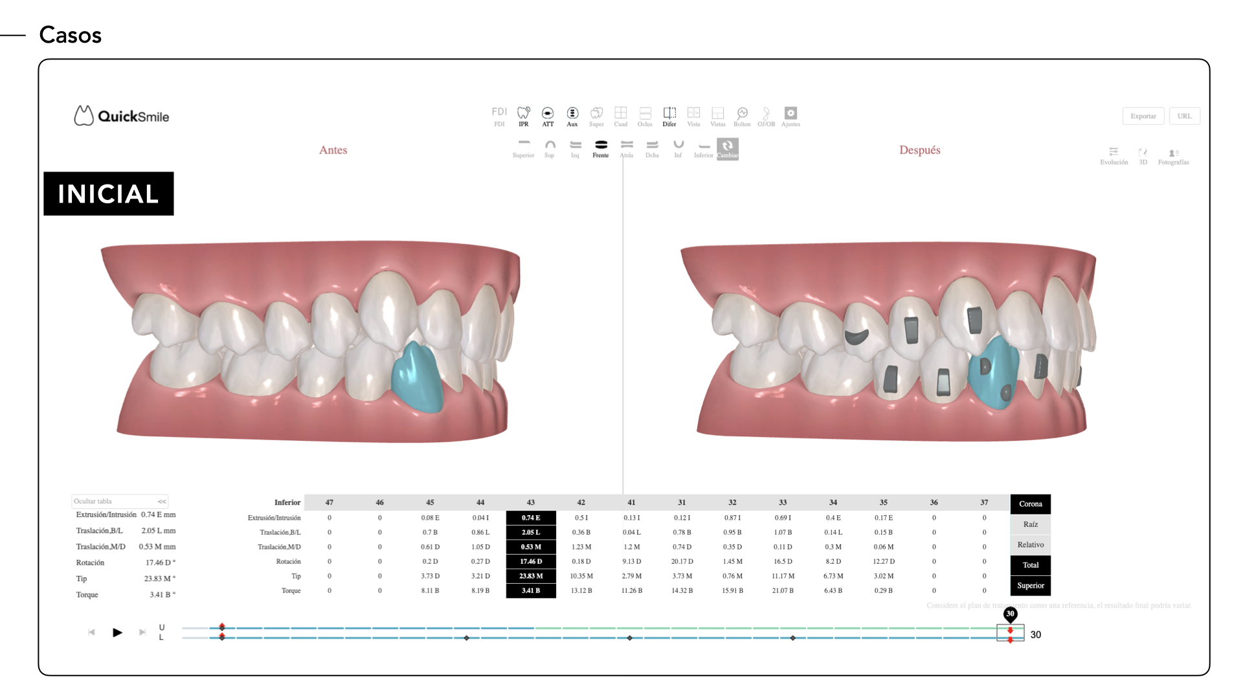Click the highlighted 17.46 D rotation cell
The width and height of the screenshot is (1243, 699).
tap(531, 562)
